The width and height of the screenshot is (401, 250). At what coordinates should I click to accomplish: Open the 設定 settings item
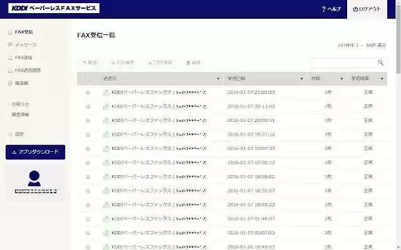tap(16, 134)
